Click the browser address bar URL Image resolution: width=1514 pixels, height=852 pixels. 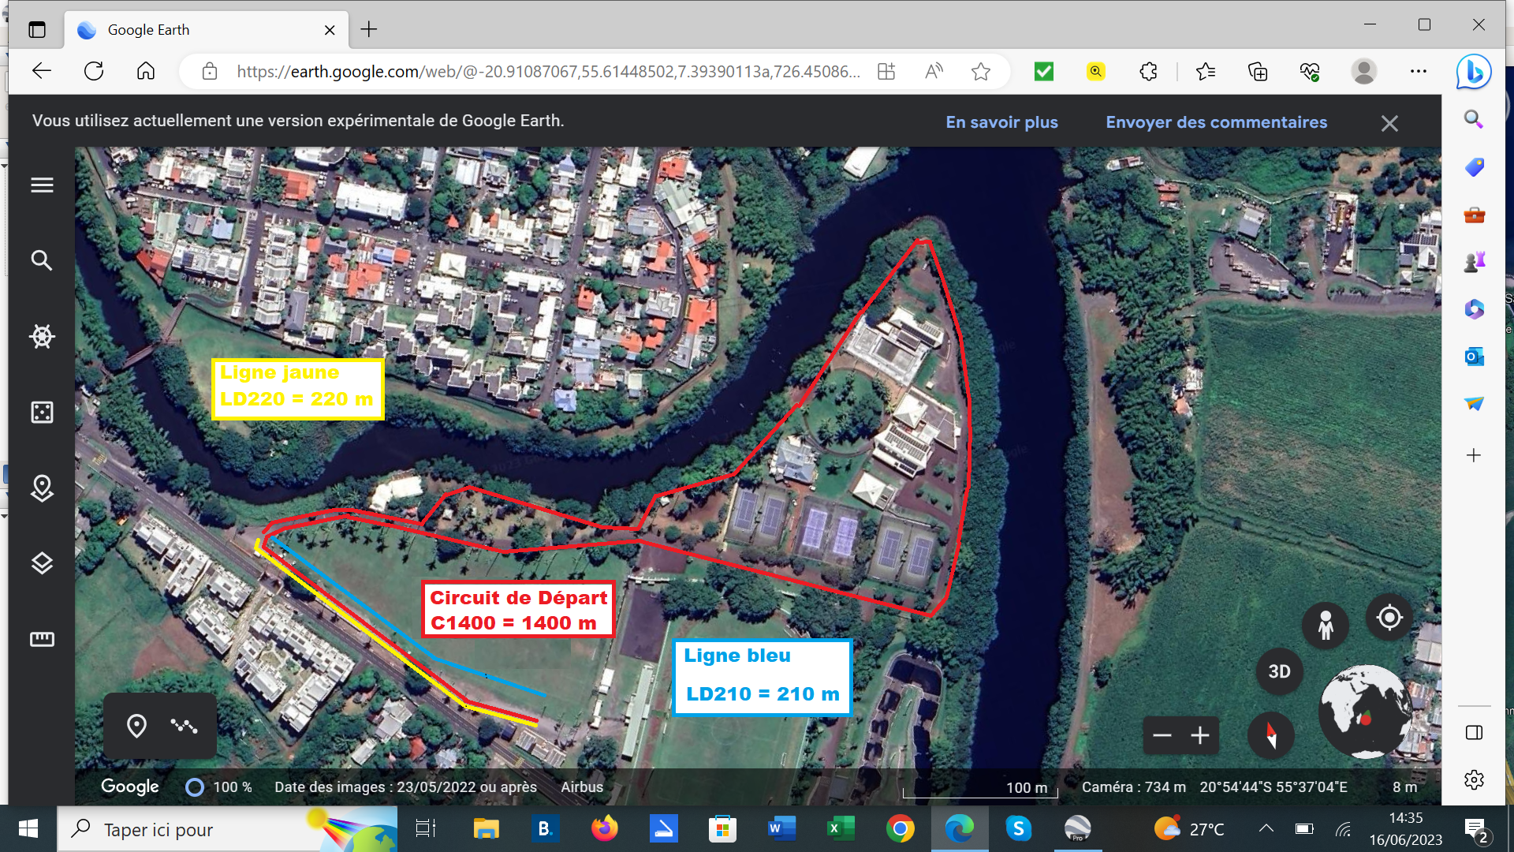click(x=547, y=72)
